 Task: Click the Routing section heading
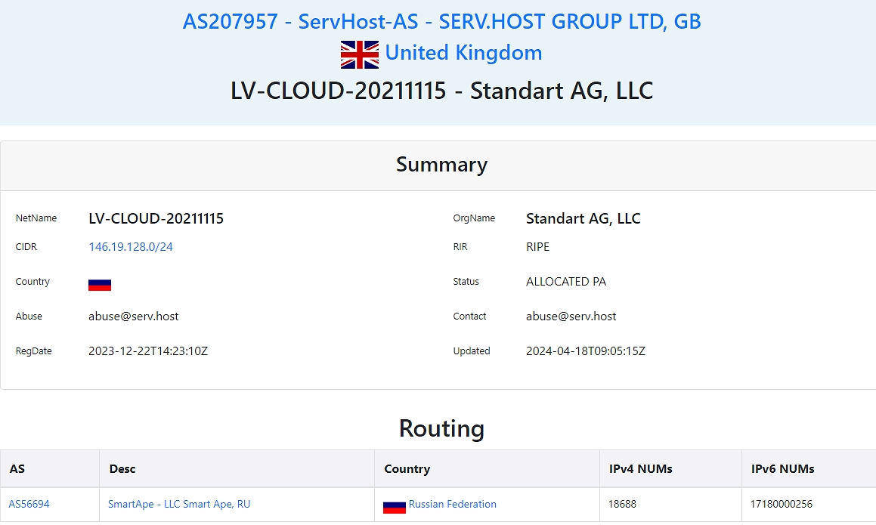pos(441,428)
